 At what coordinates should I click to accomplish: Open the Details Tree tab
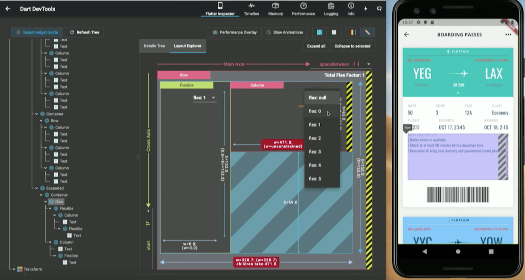(x=154, y=46)
